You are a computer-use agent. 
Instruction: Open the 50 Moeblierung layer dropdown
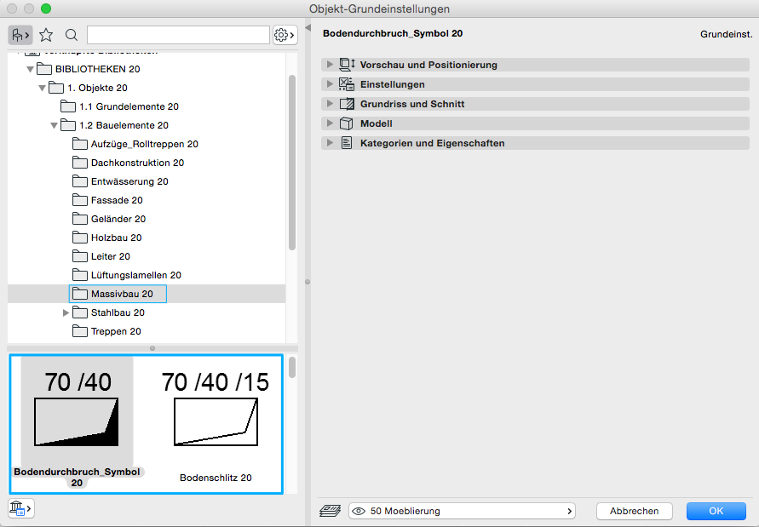tap(462, 511)
